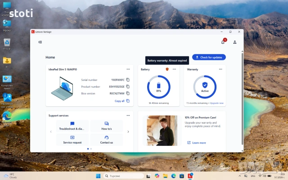Click the Copy all link
Screen dimensions: 288x180
122,101
